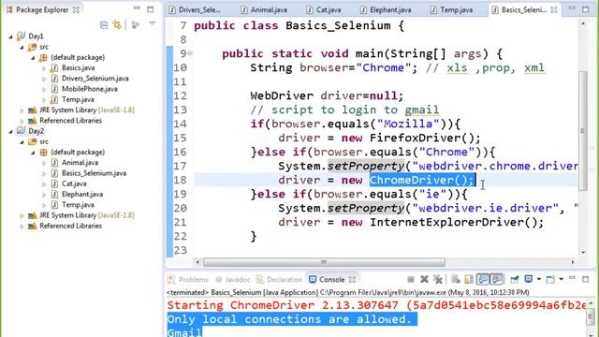Collapse the Day2 project node

coord(10,131)
